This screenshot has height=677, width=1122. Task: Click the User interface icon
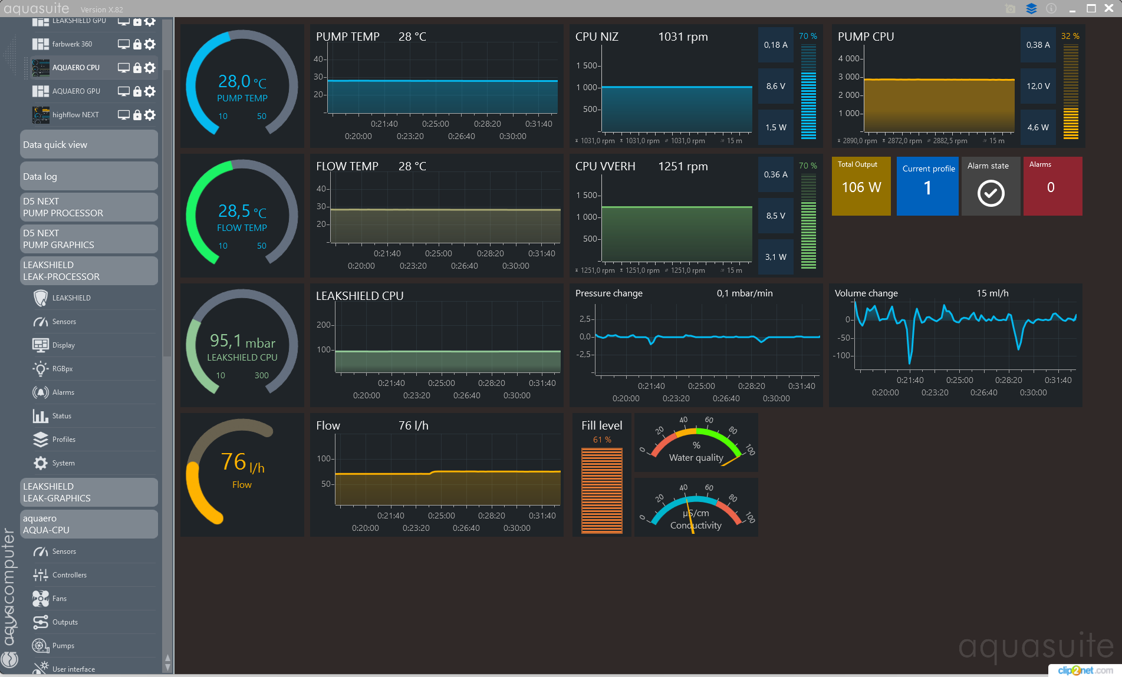coord(41,668)
